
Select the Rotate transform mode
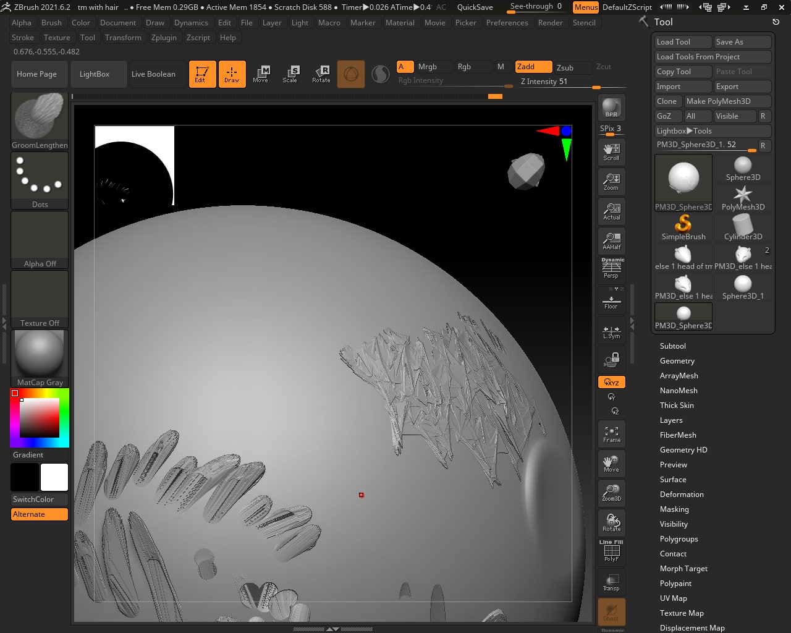coord(321,74)
